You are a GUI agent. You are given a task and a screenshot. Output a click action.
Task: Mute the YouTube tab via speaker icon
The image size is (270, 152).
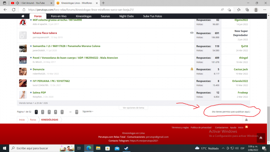[x=12, y=3]
